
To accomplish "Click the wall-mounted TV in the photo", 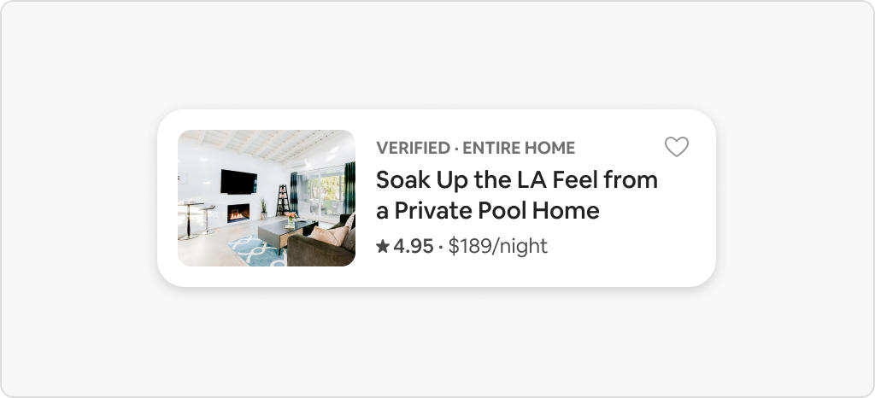I will [238, 181].
